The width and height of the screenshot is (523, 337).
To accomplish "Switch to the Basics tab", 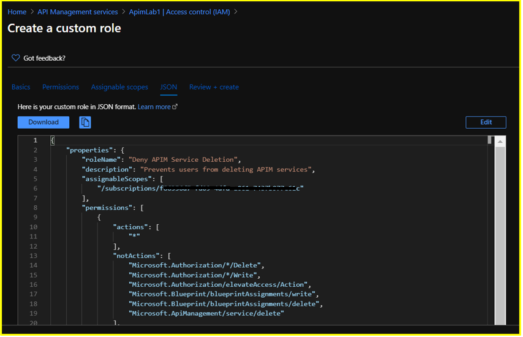I will pos(21,87).
